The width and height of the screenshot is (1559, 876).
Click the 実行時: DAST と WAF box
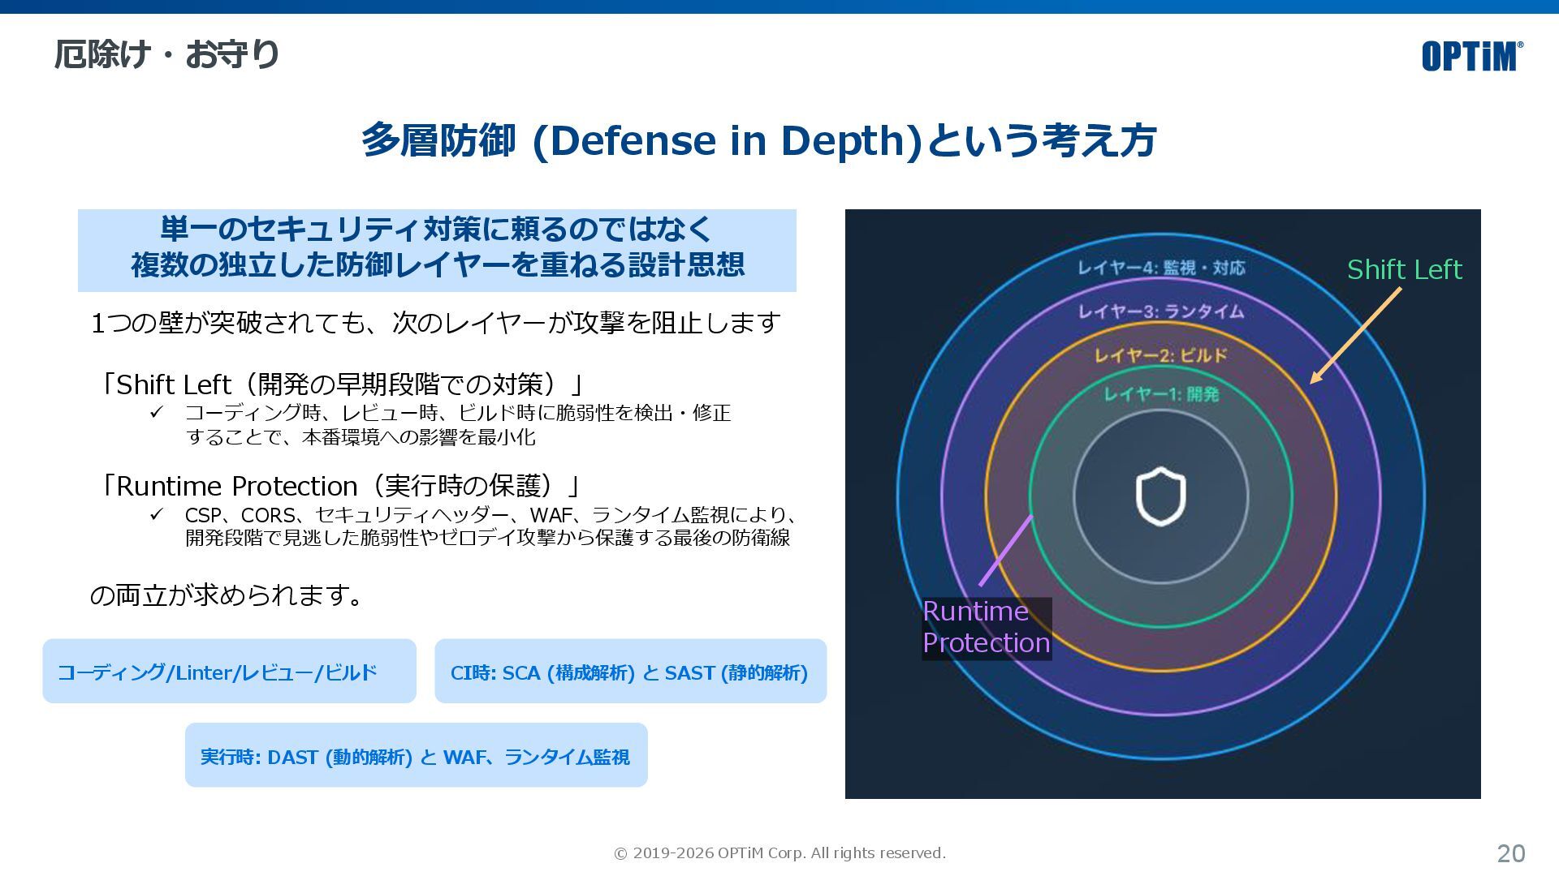[416, 756]
